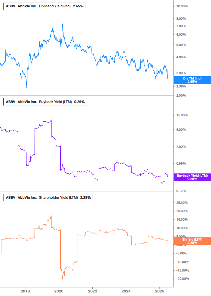Click the 2026 label on the time axis
211x296 pixels.
(x=160, y=291)
